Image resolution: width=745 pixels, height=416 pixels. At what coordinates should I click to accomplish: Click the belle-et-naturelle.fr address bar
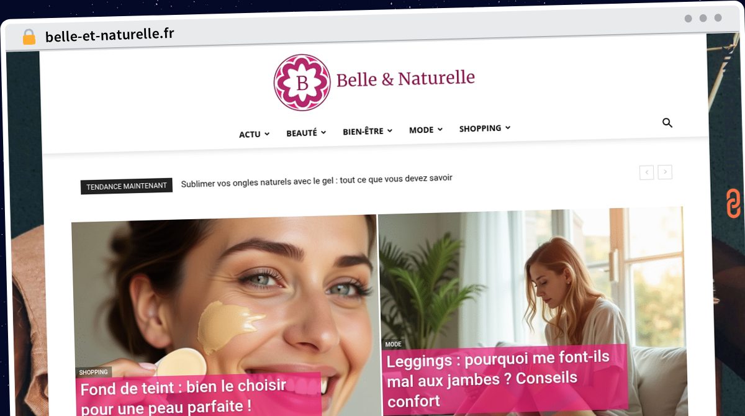pos(109,35)
